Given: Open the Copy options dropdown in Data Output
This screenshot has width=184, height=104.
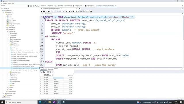Looking at the screenshot, I should (46, 72).
